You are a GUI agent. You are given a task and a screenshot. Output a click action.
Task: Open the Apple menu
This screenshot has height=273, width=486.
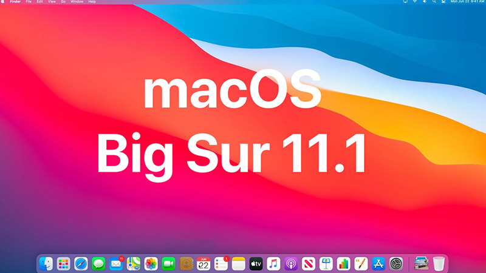pyautogui.click(x=3, y=2)
